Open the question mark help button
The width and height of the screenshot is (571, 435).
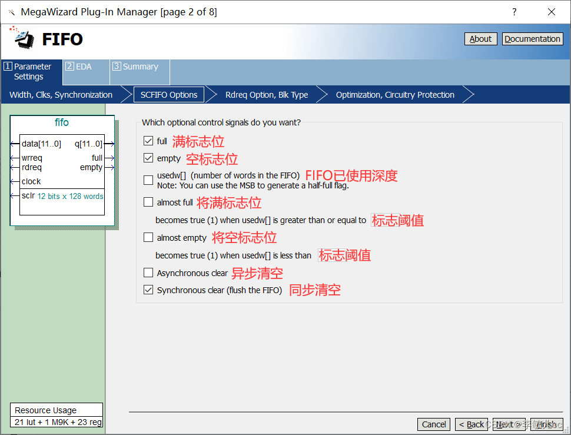pyautogui.click(x=514, y=12)
